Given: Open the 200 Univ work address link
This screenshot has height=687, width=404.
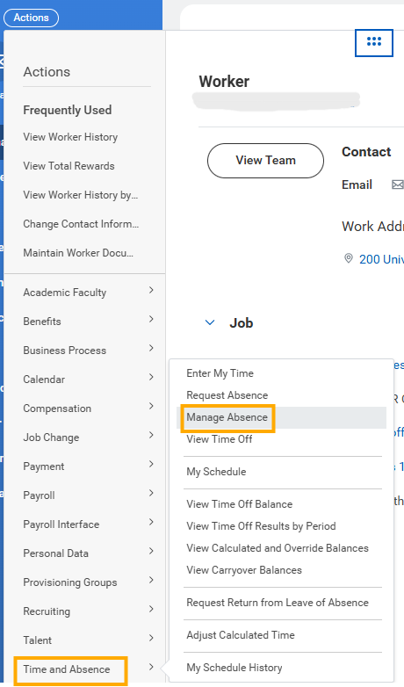Looking at the screenshot, I should coord(381,259).
